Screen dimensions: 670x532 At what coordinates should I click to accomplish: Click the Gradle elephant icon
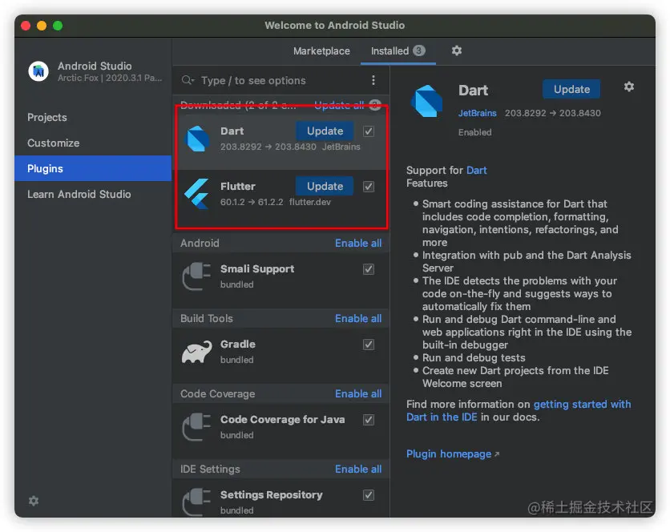pos(197,352)
